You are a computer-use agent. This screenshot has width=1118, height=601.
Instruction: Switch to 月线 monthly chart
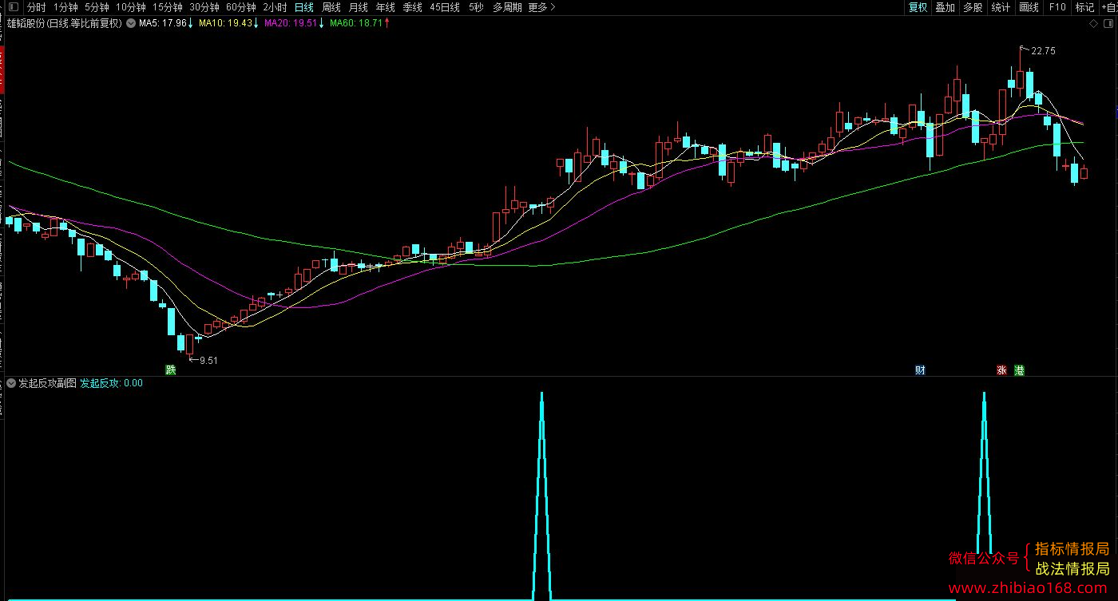tap(359, 7)
